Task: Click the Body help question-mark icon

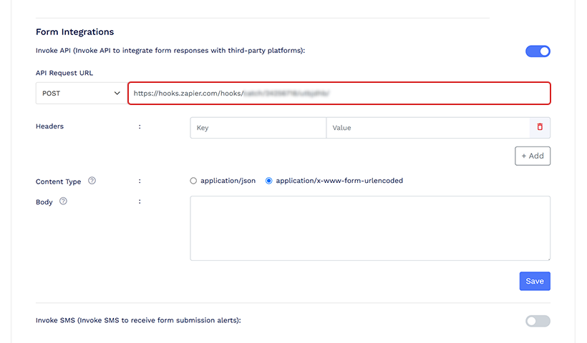Action: tap(63, 202)
